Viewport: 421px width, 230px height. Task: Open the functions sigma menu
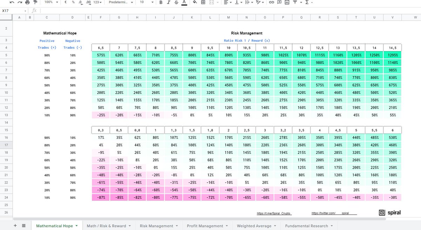[308, 2]
